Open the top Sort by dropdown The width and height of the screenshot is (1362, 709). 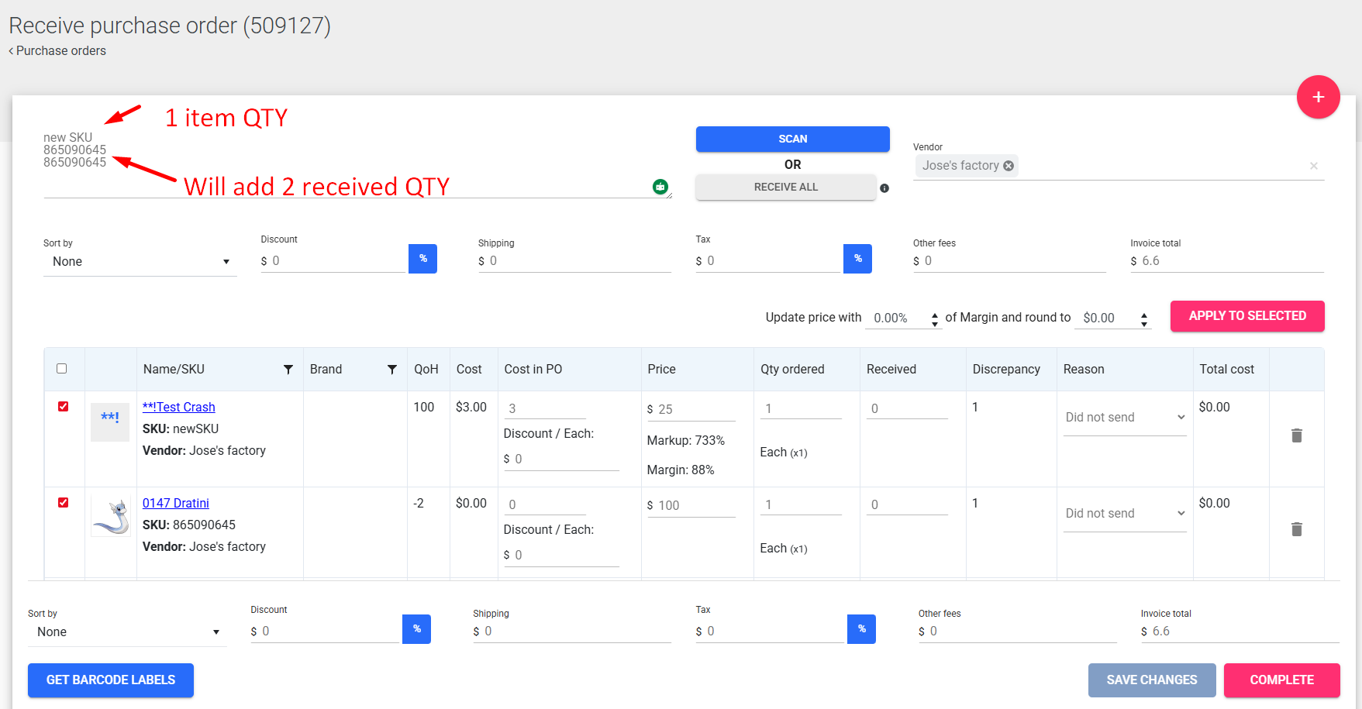pos(140,262)
